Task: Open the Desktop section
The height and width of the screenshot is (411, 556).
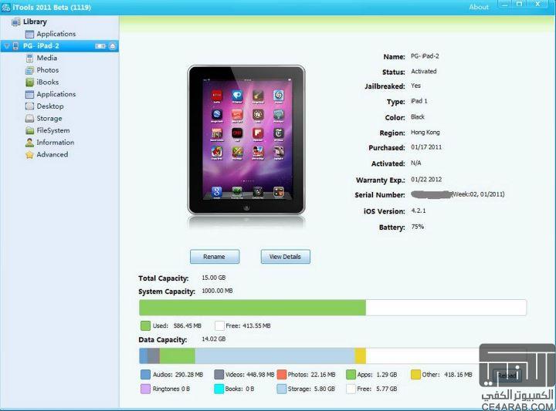Action: click(50, 106)
